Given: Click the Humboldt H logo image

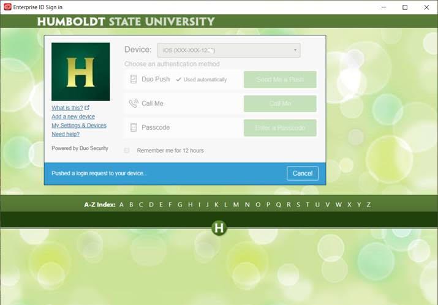Looking at the screenshot, I should click(x=81, y=72).
